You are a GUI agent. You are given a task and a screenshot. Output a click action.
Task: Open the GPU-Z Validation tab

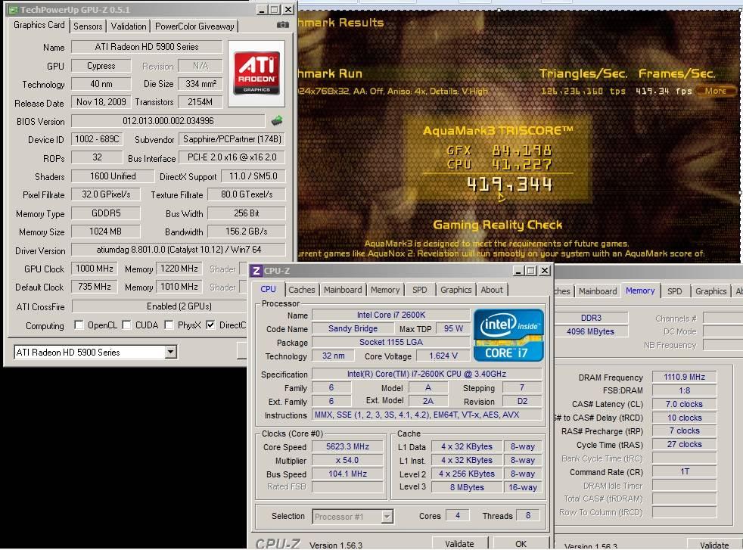coord(129,26)
